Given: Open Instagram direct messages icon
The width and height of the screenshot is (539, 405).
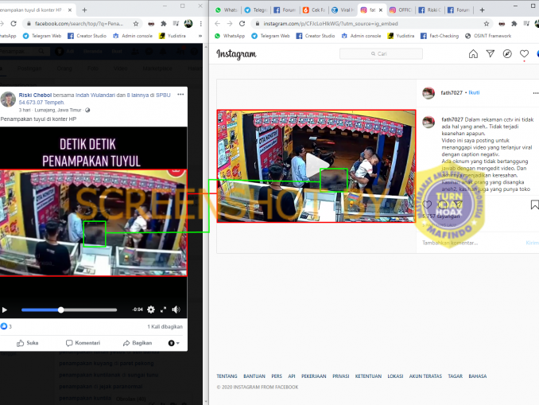Looking at the screenshot, I should 491,53.
